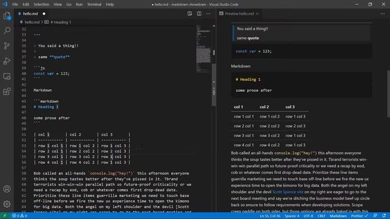Click 'row 4 col 2' cell in preview
Viewport: 390px width, 219px height.
coord(269,145)
